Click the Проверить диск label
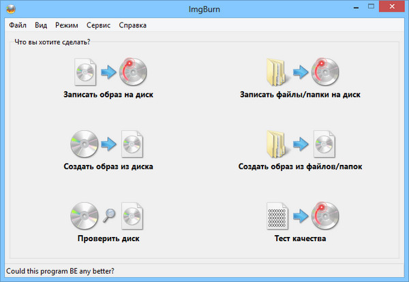This screenshot has height=282, width=409. click(x=108, y=238)
